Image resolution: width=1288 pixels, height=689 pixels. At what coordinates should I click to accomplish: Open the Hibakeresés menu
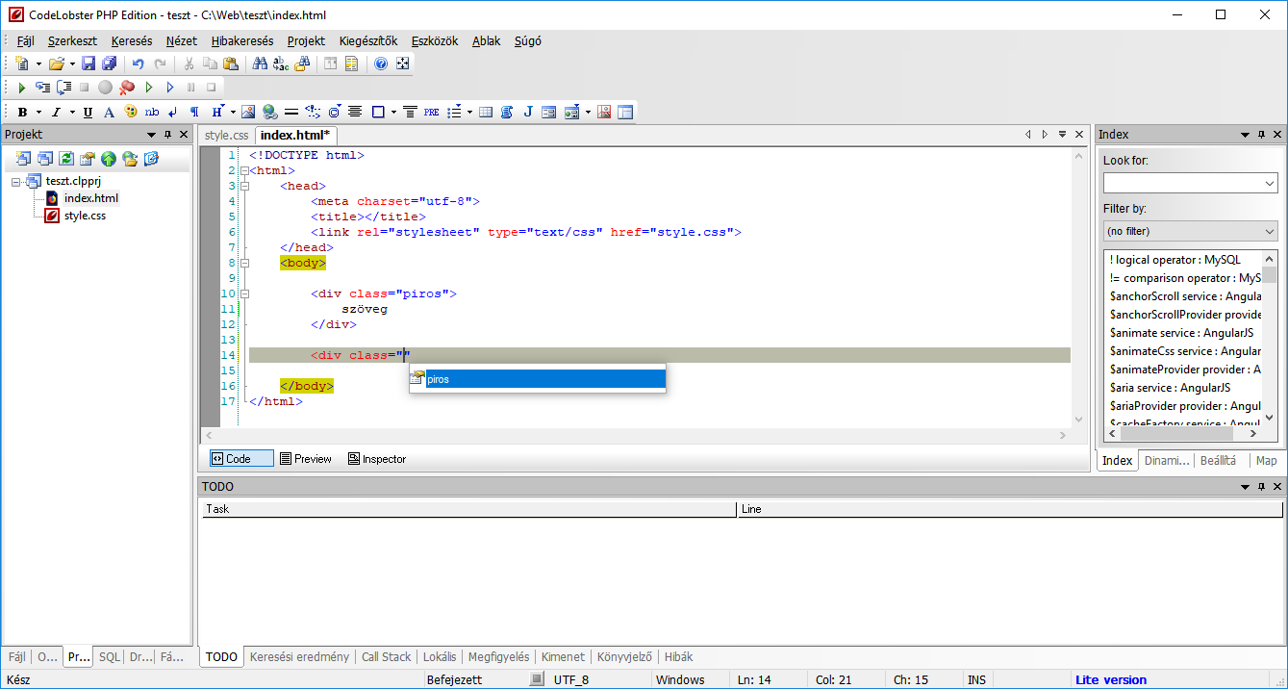click(241, 41)
